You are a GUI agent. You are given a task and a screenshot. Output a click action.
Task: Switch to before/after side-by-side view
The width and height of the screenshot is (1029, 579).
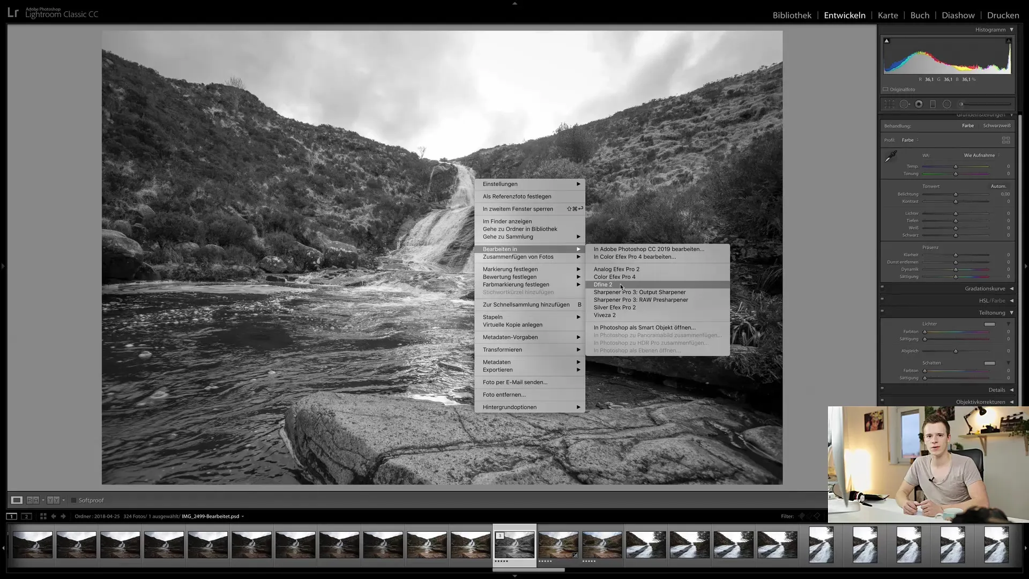33,500
